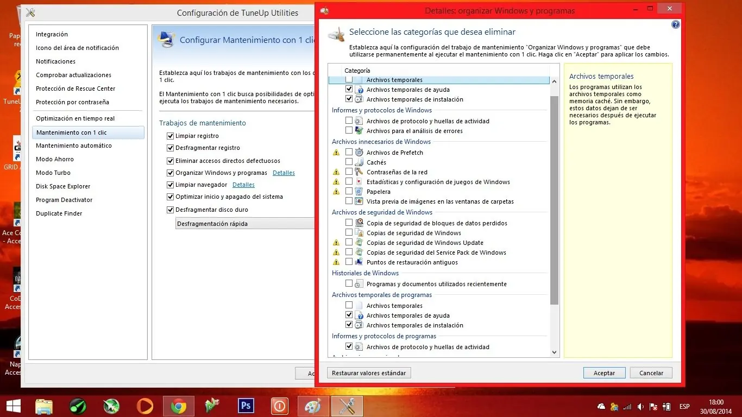This screenshot has height=417, width=742.
Task: Click Restaurar valores estándar button
Action: [369, 373]
